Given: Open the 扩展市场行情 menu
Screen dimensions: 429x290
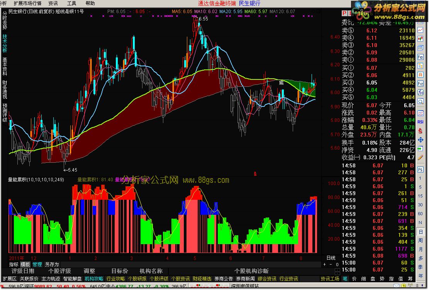Looking at the screenshot, I should [27, 3].
